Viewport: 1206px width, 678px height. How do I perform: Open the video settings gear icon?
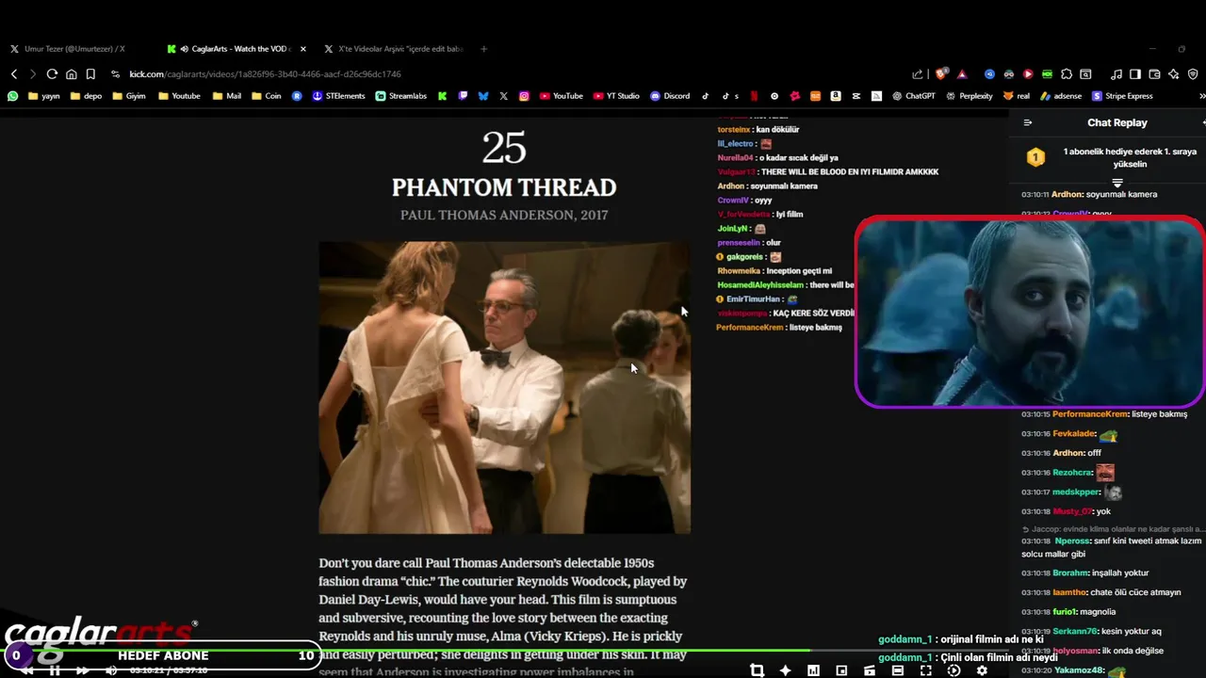982,670
